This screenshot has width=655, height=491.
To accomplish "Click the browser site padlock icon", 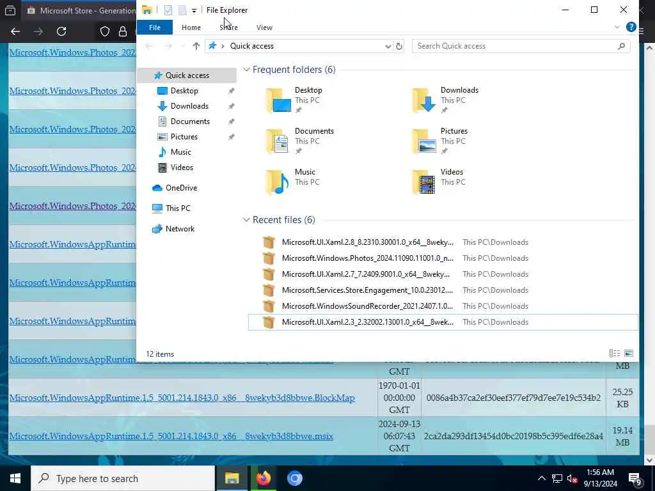I will pos(122,31).
